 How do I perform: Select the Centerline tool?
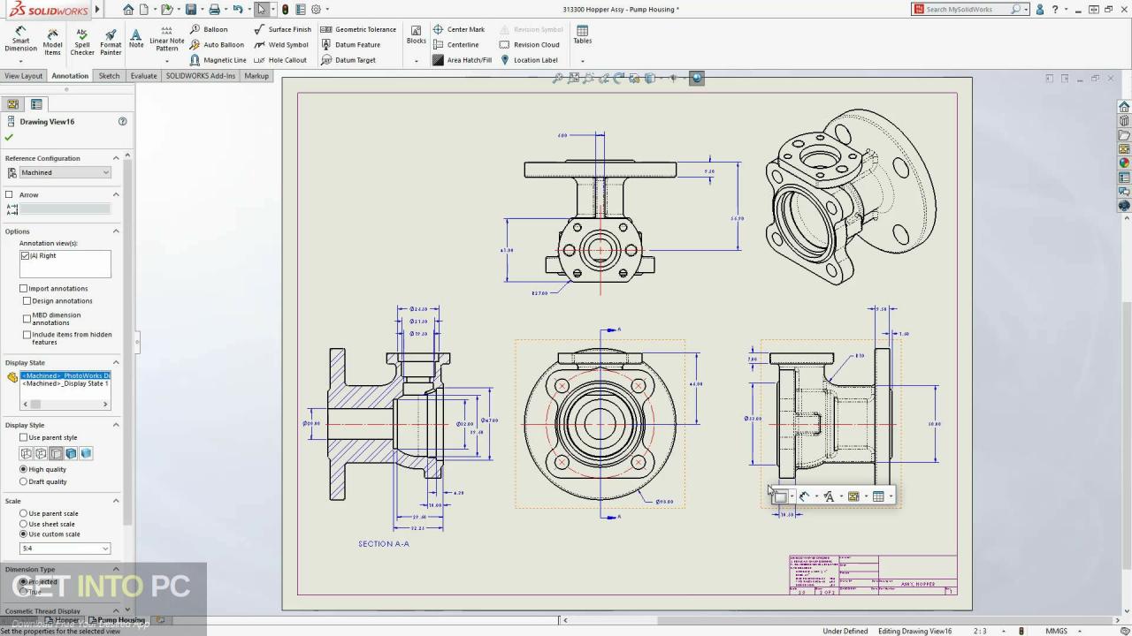(455, 44)
